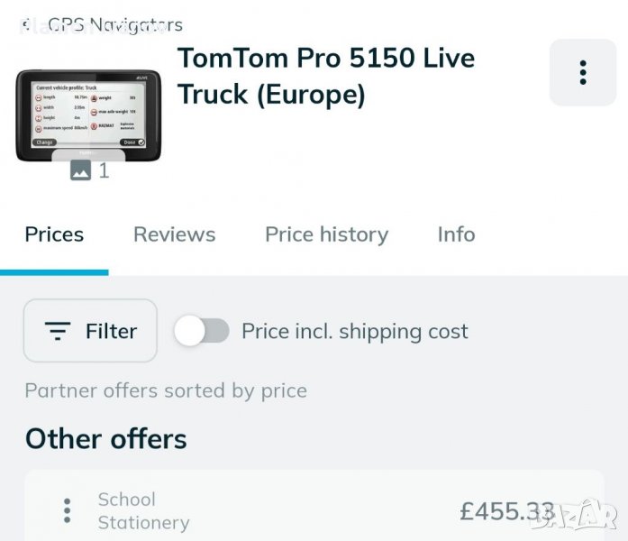The height and width of the screenshot is (541, 628).
Task: Click the back arrow beside GPS Navigators
Action: point(25,25)
